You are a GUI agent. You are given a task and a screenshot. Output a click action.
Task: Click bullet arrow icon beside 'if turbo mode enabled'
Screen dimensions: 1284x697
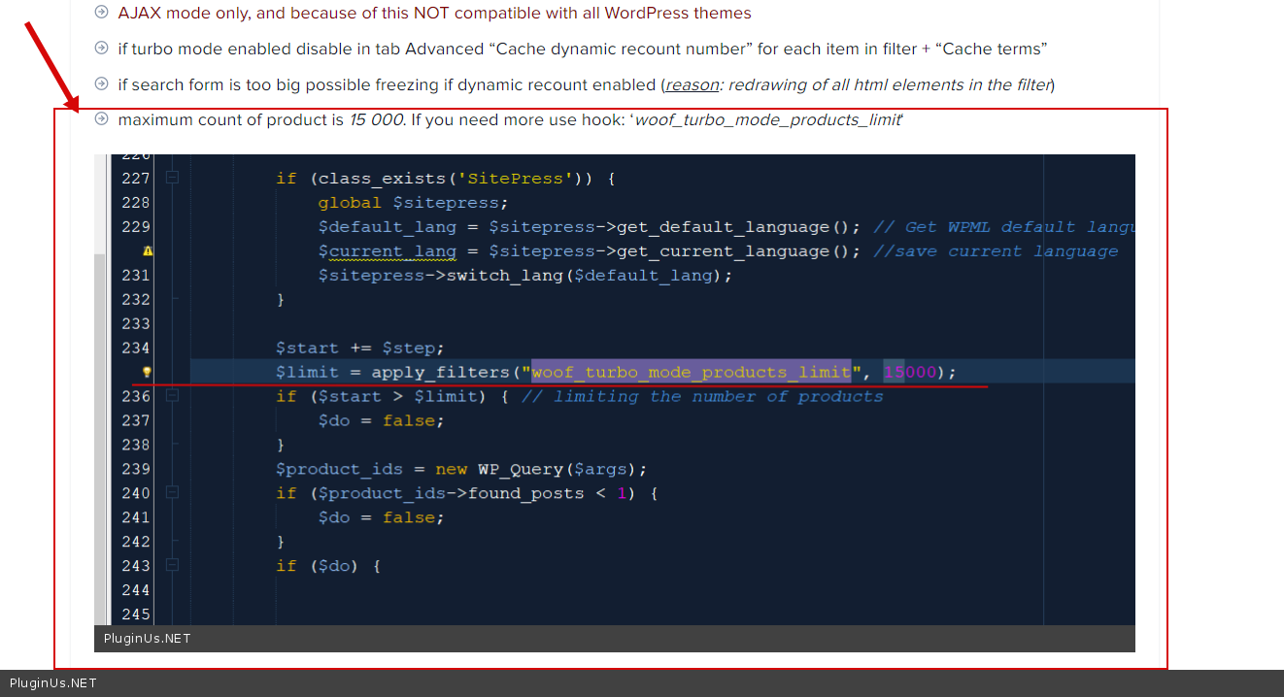click(102, 48)
